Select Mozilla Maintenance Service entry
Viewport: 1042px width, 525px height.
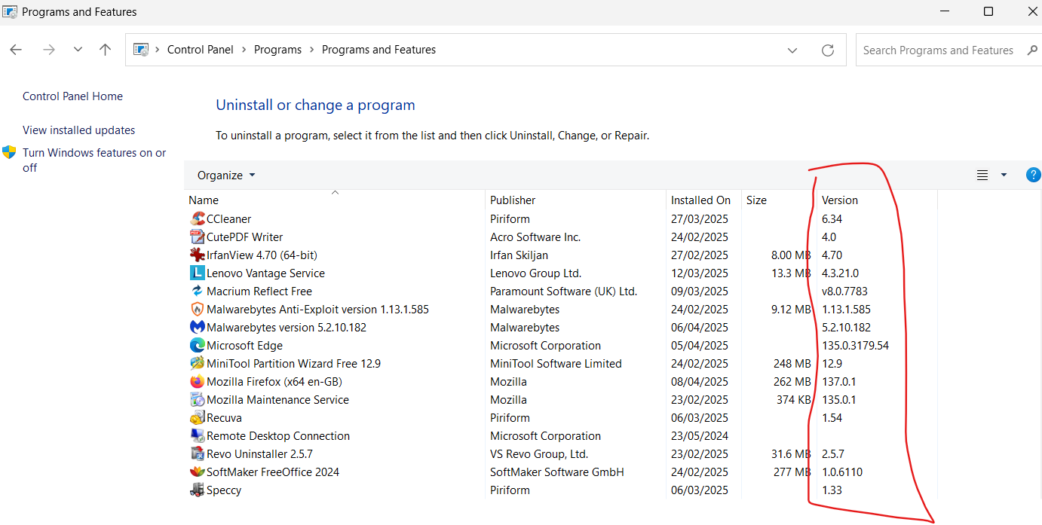[x=278, y=400]
